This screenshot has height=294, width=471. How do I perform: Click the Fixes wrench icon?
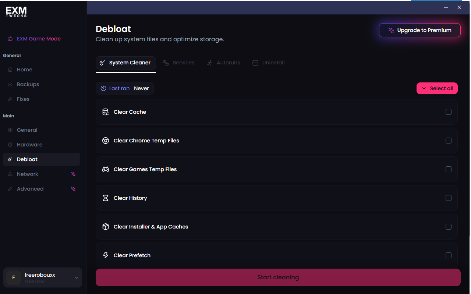10,99
